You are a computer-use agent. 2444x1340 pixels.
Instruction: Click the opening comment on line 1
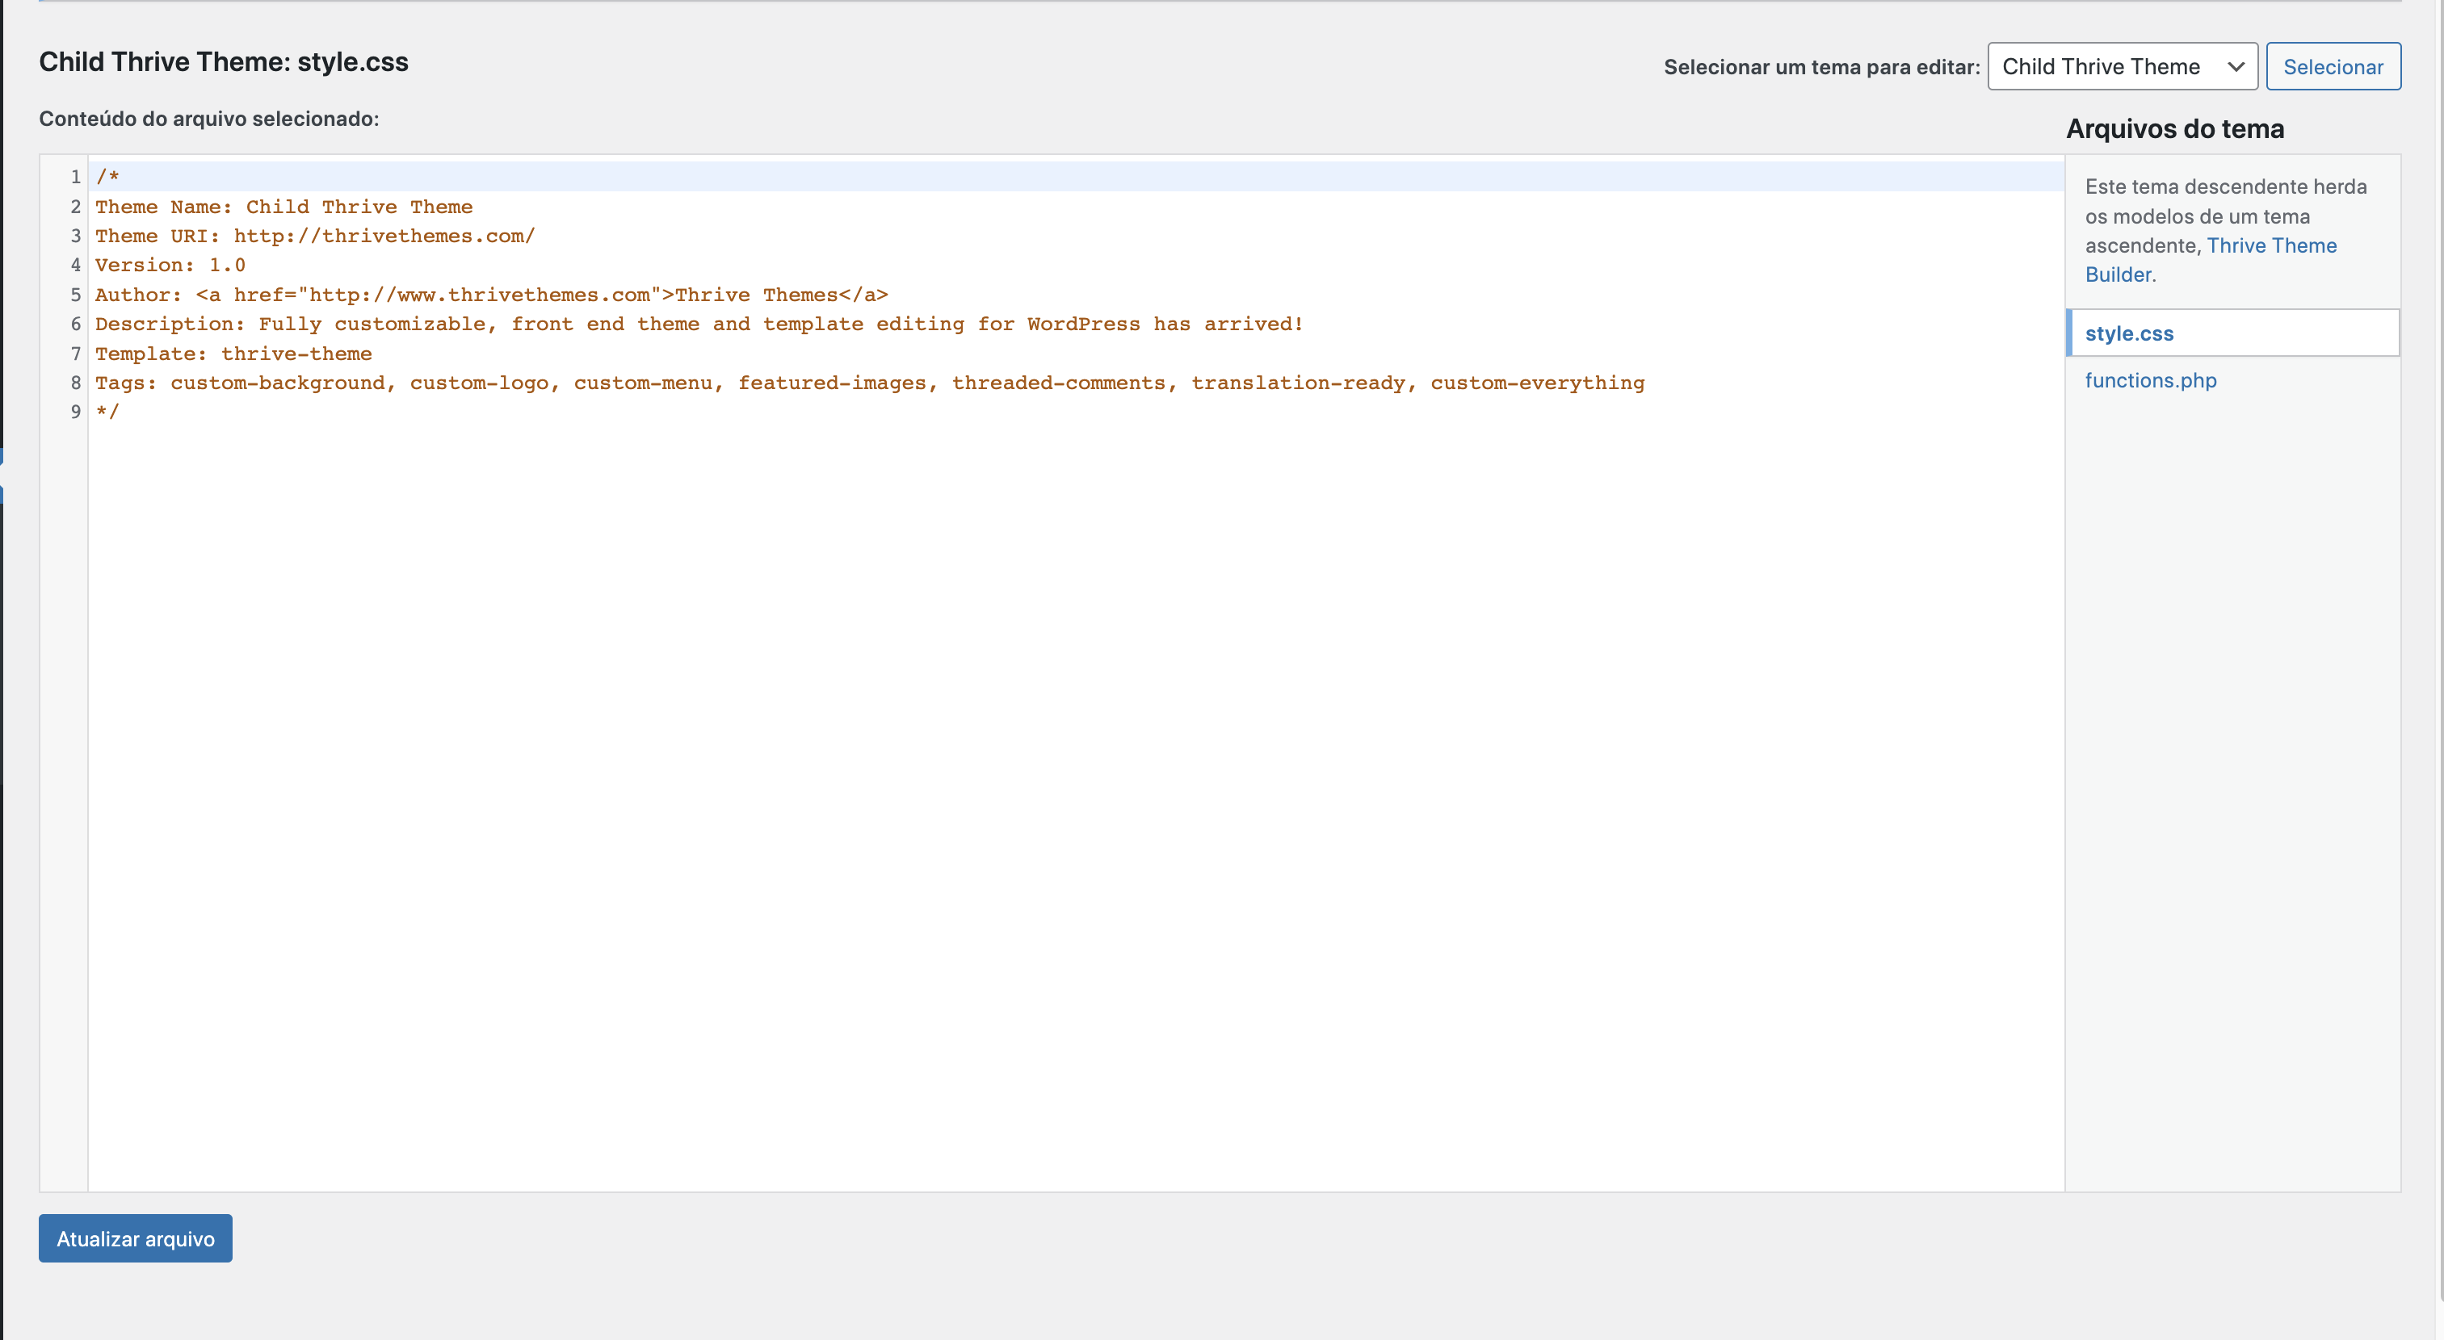[107, 178]
